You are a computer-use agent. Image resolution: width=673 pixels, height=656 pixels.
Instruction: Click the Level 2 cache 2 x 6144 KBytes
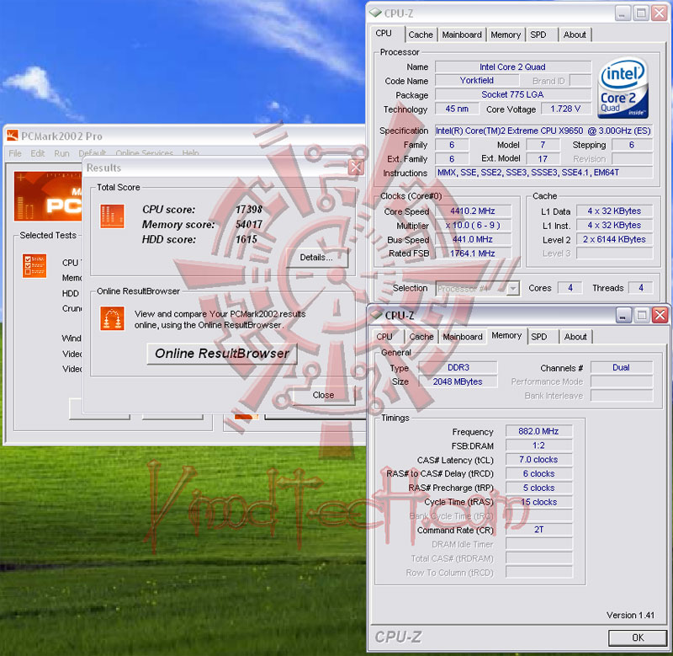point(614,239)
